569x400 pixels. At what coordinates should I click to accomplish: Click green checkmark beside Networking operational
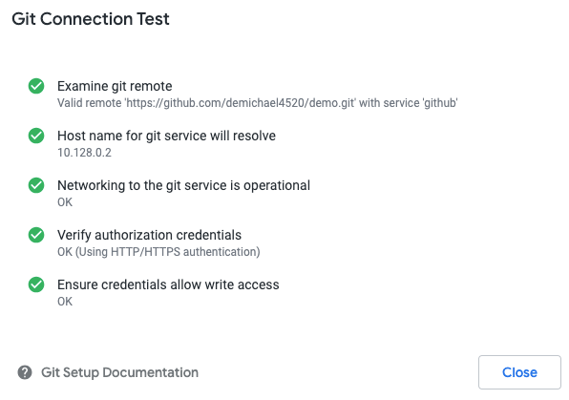point(36,185)
